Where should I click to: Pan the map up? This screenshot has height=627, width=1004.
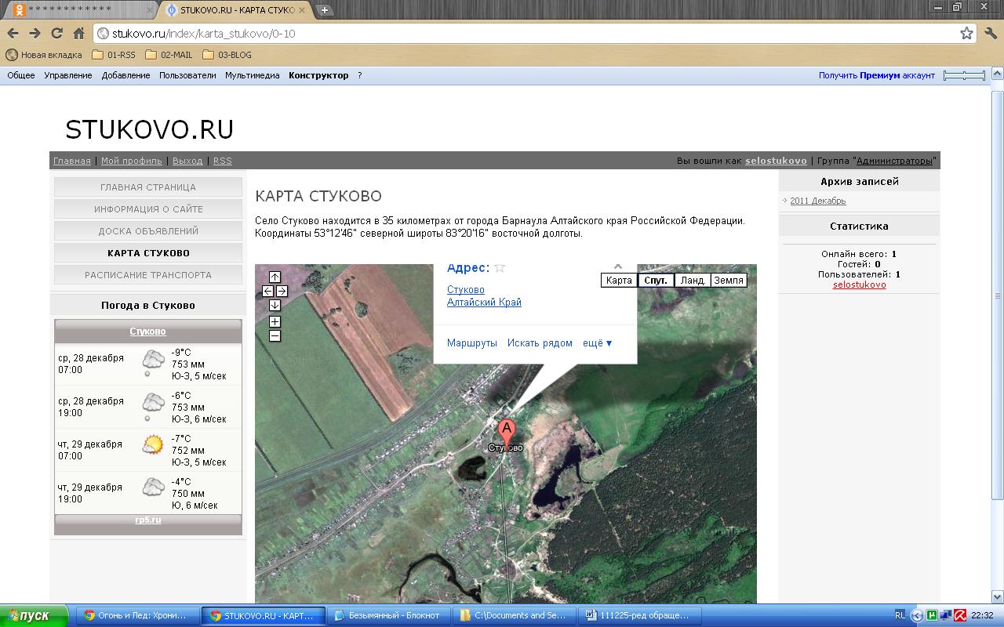point(275,277)
